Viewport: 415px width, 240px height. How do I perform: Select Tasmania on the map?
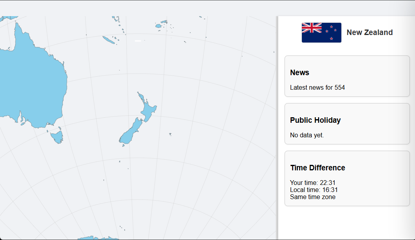pyautogui.click(x=57, y=137)
